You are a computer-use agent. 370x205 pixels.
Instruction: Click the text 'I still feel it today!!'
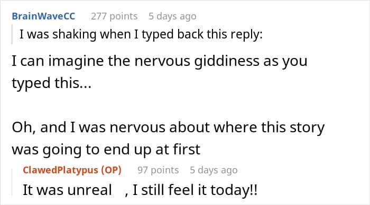point(195,190)
